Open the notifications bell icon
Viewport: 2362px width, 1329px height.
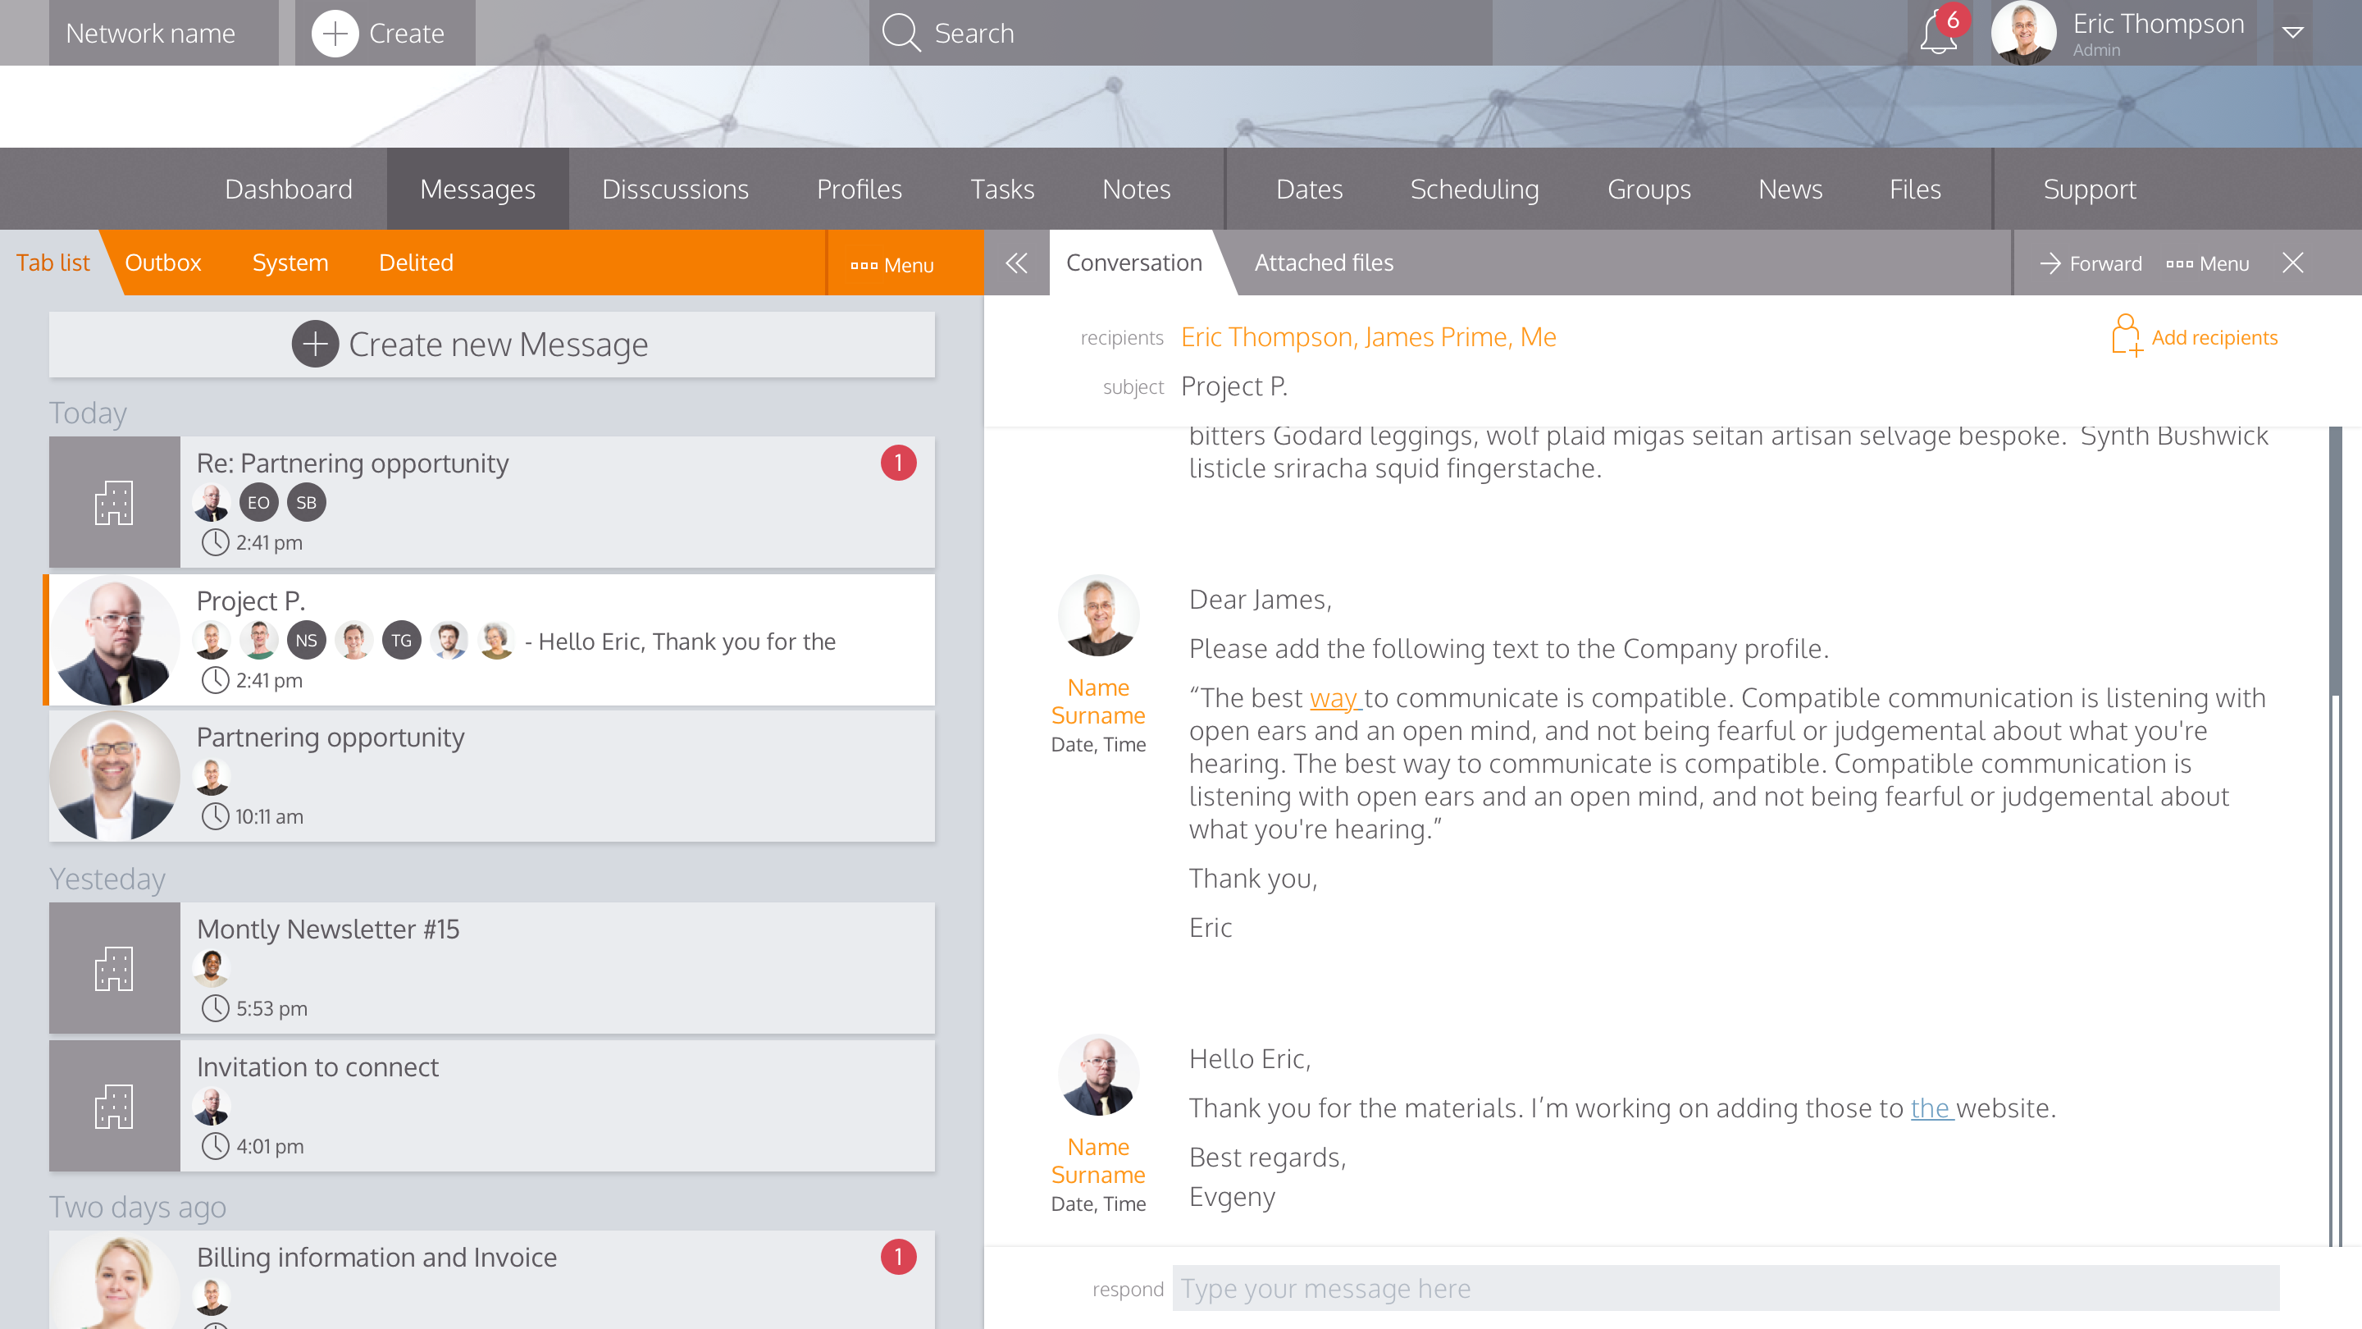point(1937,33)
